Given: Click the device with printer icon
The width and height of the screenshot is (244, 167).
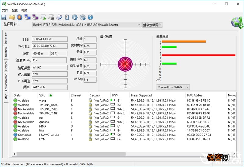Looking at the screenshot, I should 51,17.
